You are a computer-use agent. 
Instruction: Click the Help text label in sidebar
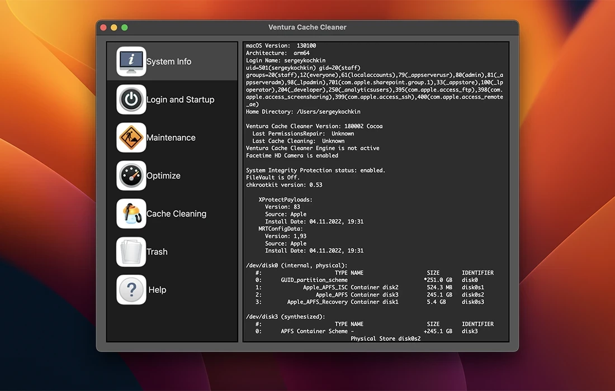tap(157, 289)
